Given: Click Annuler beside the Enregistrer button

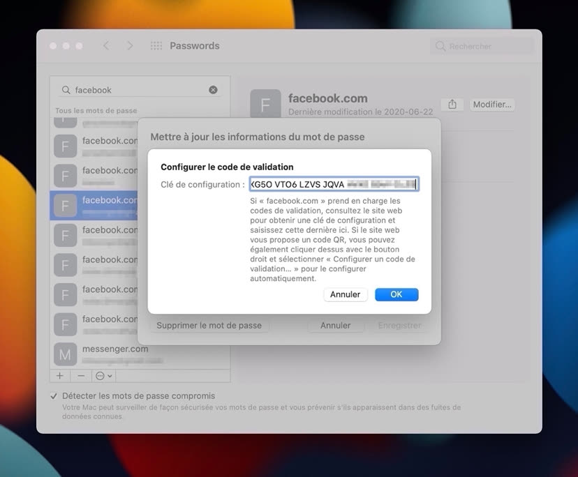Looking at the screenshot, I should [x=336, y=326].
